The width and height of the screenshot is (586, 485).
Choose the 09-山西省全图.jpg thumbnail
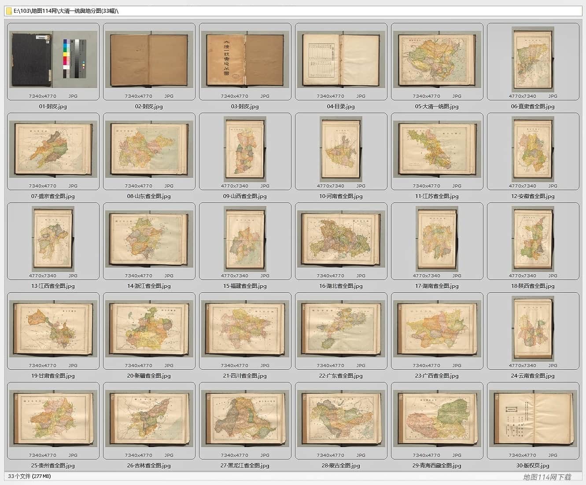pos(245,151)
